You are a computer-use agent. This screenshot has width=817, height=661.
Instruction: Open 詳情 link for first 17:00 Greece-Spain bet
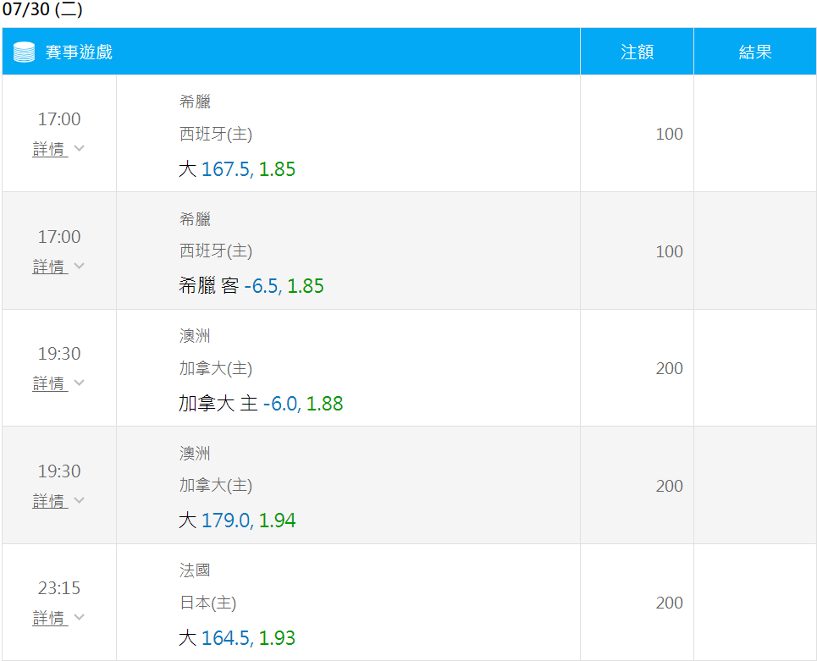(x=50, y=149)
